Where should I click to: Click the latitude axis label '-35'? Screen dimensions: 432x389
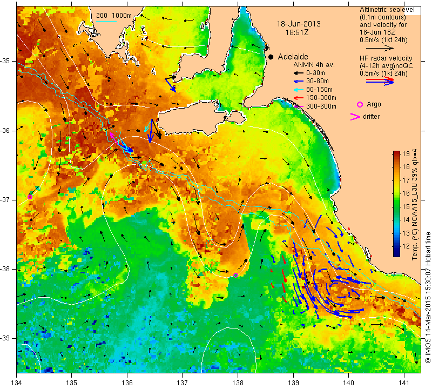coord(5,61)
